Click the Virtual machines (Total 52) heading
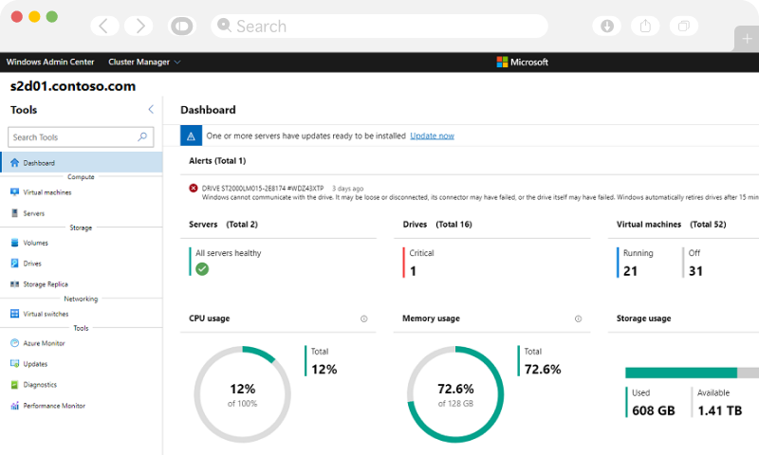 pyautogui.click(x=671, y=225)
